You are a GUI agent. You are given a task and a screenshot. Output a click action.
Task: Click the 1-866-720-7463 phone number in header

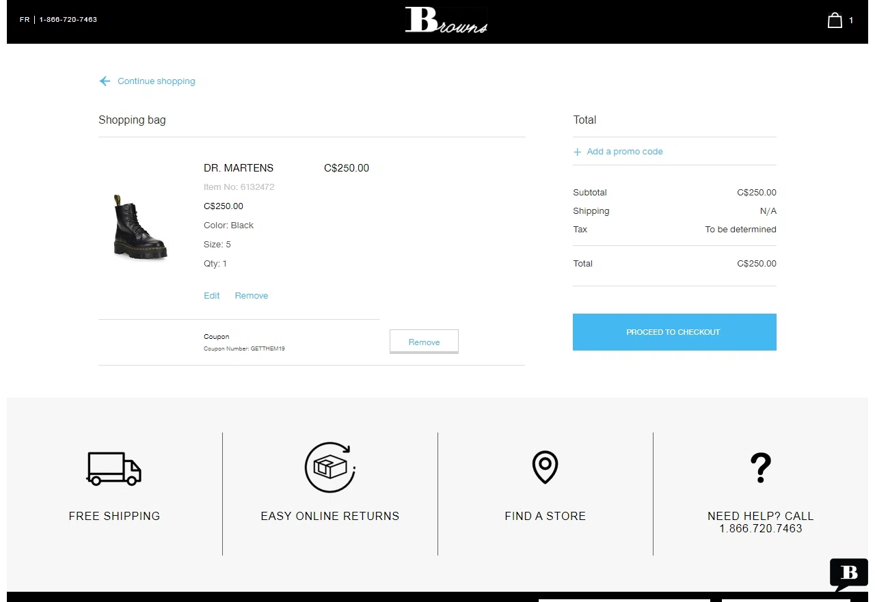click(68, 20)
